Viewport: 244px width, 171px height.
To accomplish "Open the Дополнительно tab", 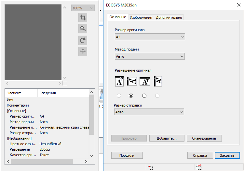I will pyautogui.click(x=169, y=17).
